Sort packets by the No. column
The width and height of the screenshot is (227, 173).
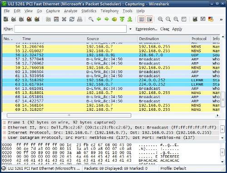click(x=11, y=39)
